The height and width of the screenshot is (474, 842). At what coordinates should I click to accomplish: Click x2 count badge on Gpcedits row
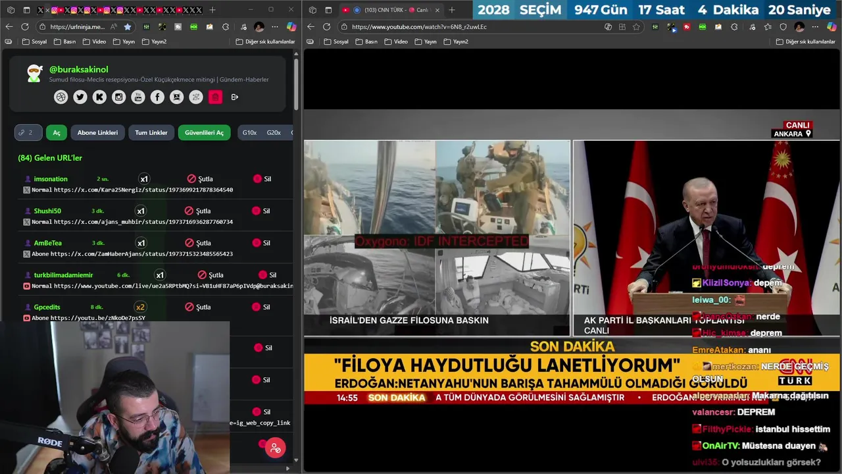pos(140,307)
